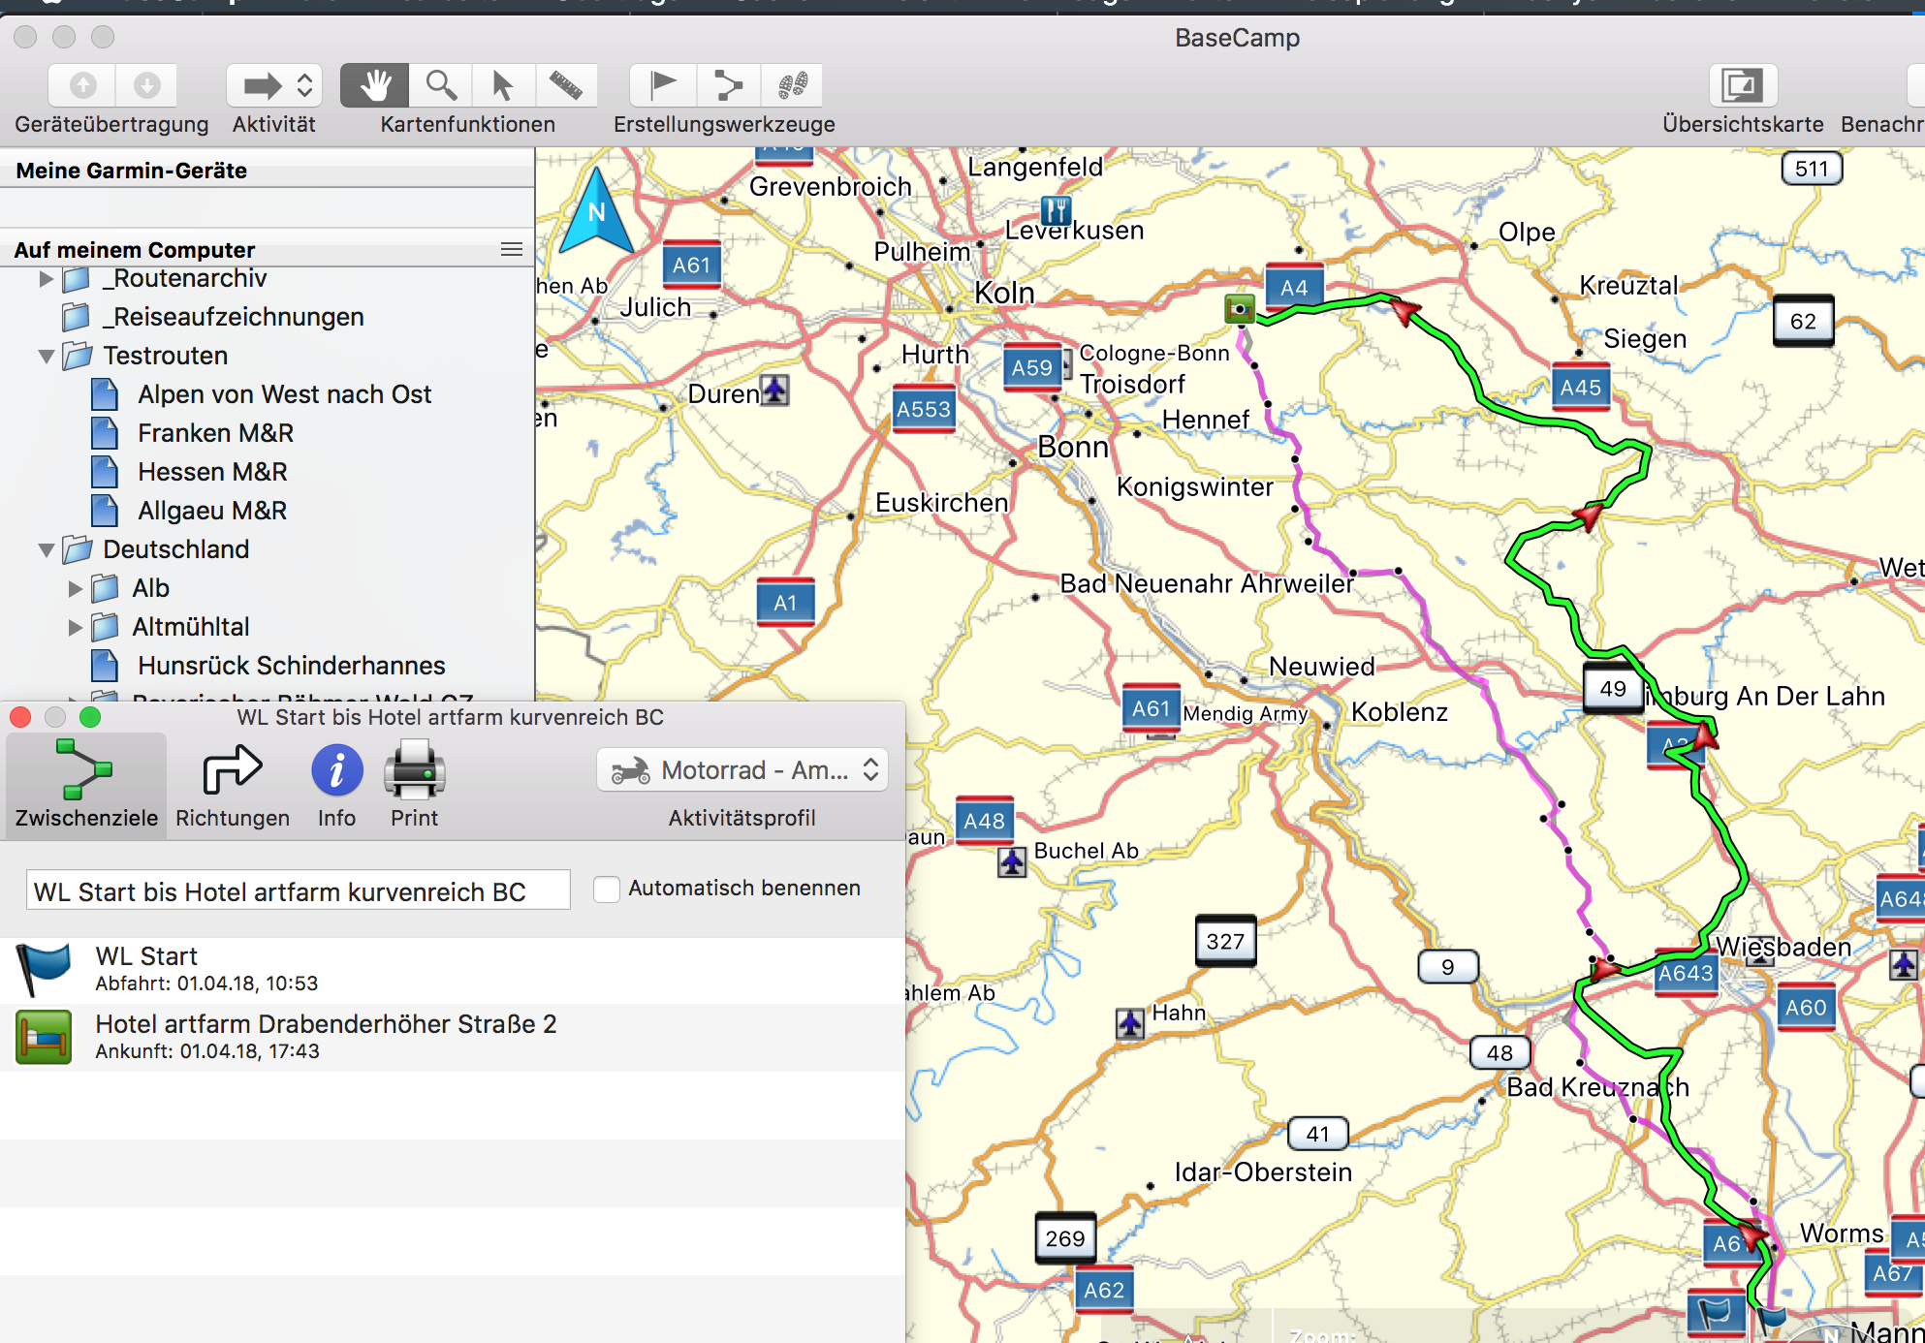Screen dimensions: 1925x1343
Task: Click the airport icon near Duren
Action: coord(773,390)
